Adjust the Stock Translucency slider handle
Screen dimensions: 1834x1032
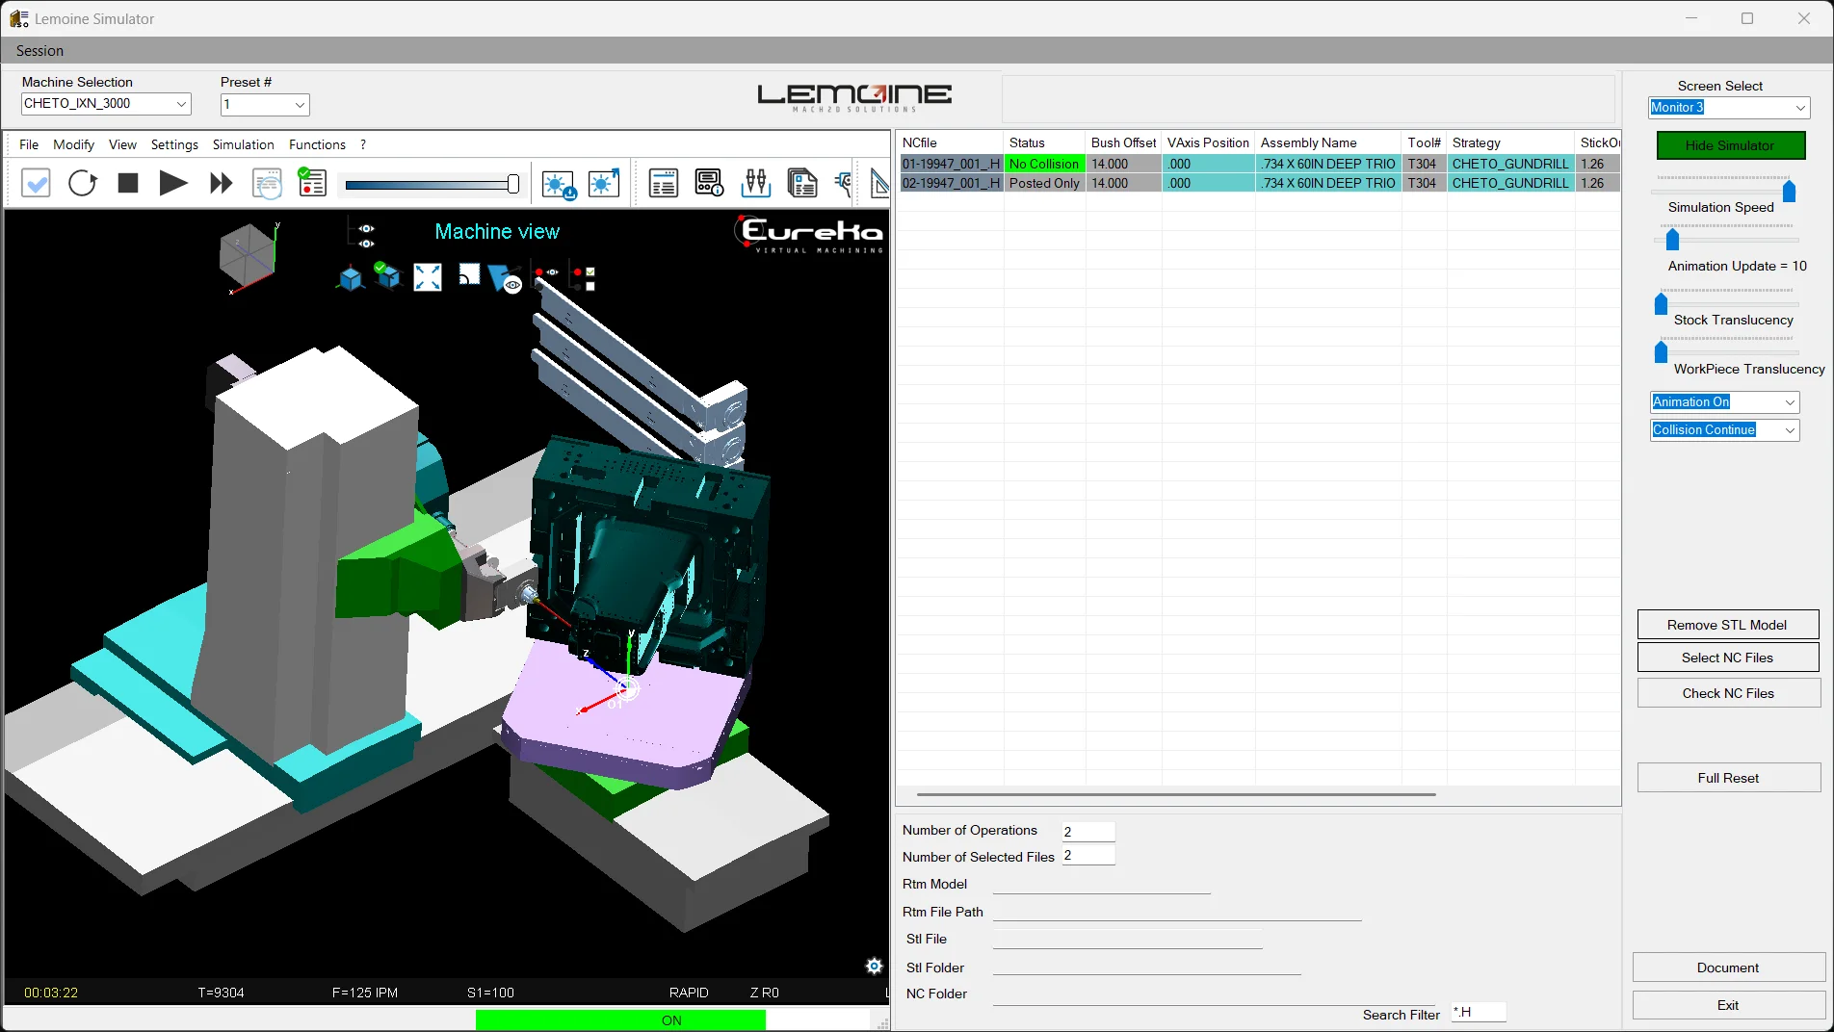coord(1661,303)
